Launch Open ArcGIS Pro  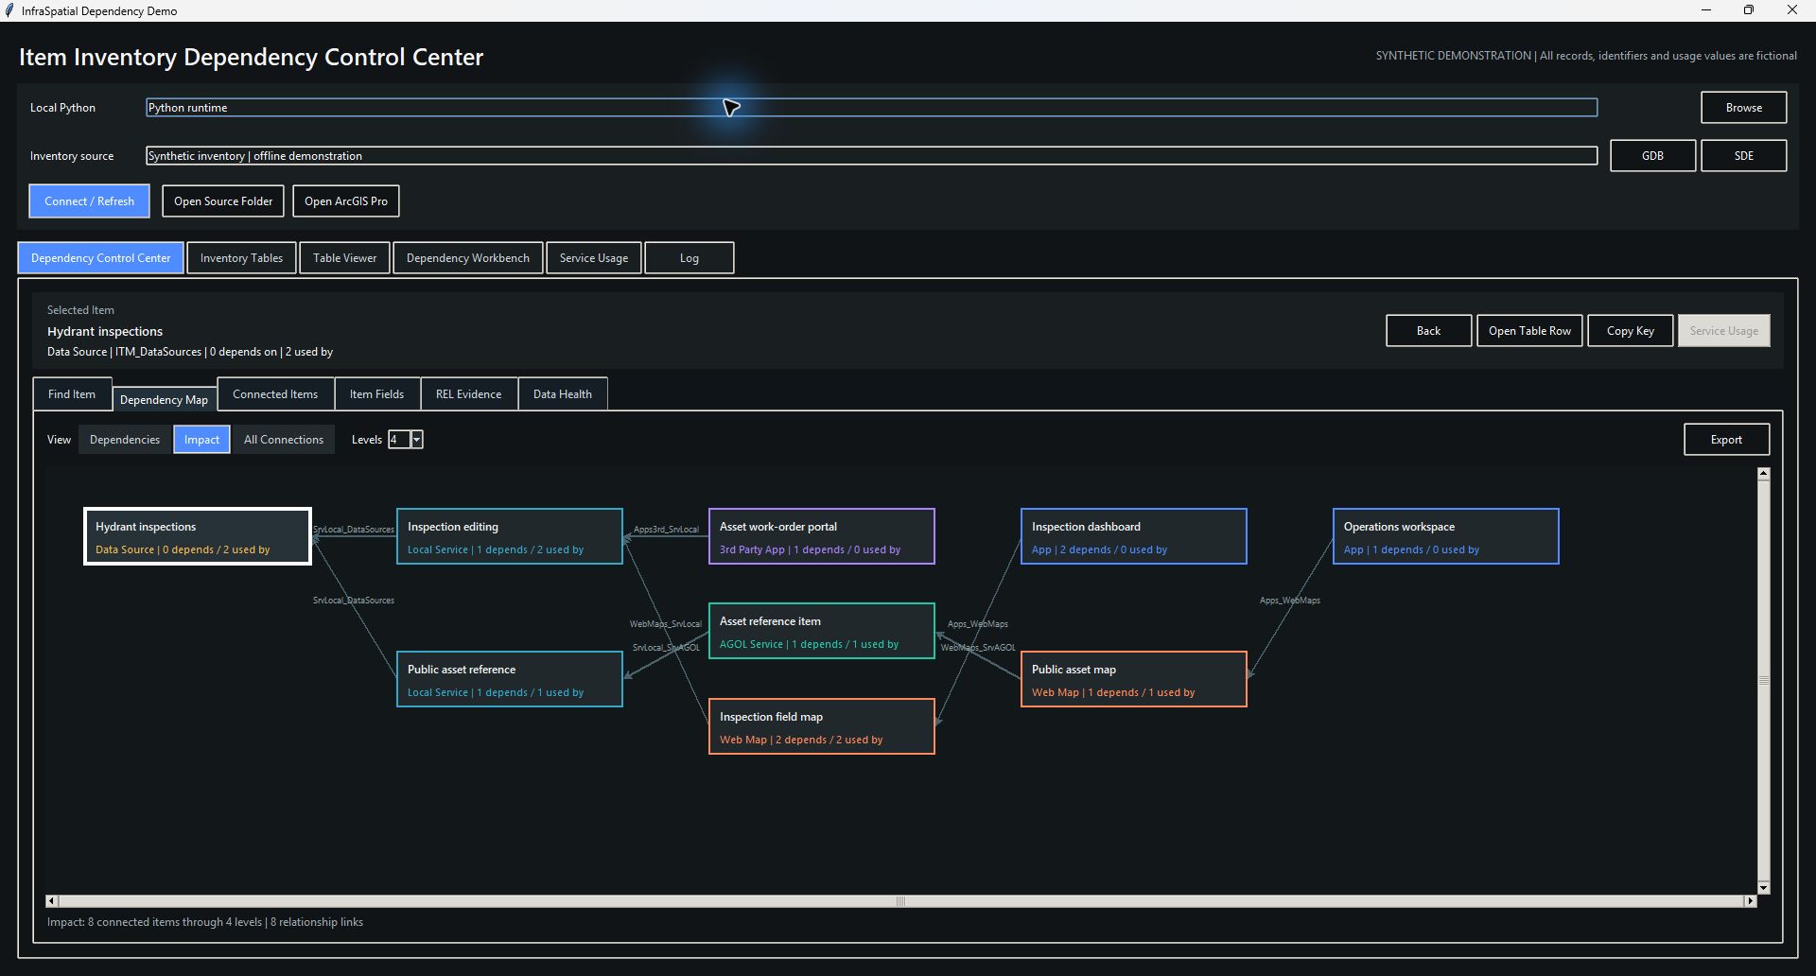(346, 201)
